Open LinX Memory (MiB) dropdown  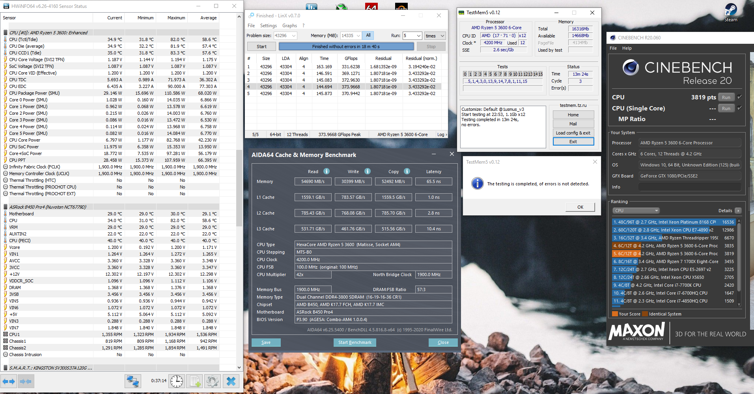click(358, 35)
